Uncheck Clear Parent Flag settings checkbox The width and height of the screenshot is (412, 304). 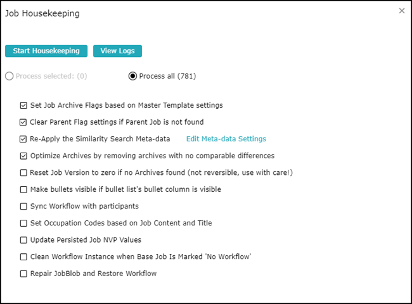[24, 122]
